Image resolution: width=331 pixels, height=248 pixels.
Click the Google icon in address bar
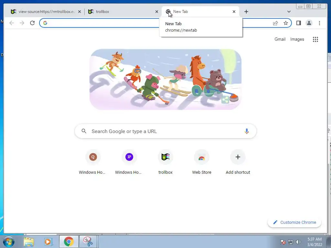[45, 23]
